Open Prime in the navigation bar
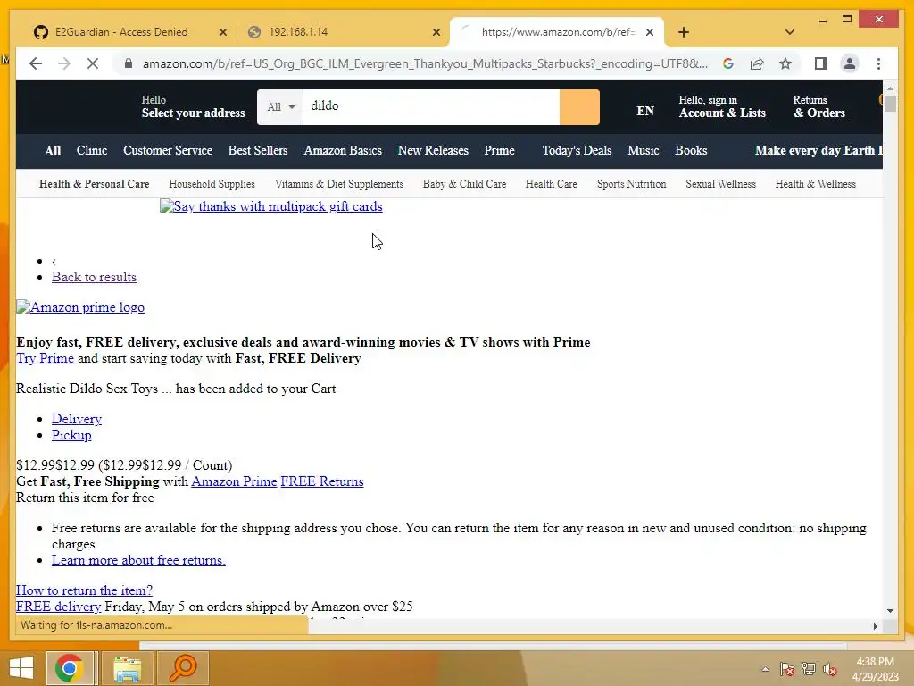The width and height of the screenshot is (914, 686). (499, 150)
